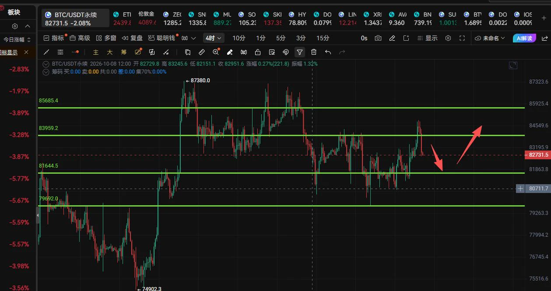Open chart settings hexagon icon
Screen dimensions: 551x291
point(448,38)
